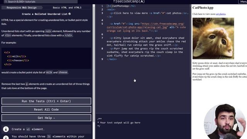Click the cat image in preview
The height and width of the screenshot is (139, 247).
click(213, 39)
